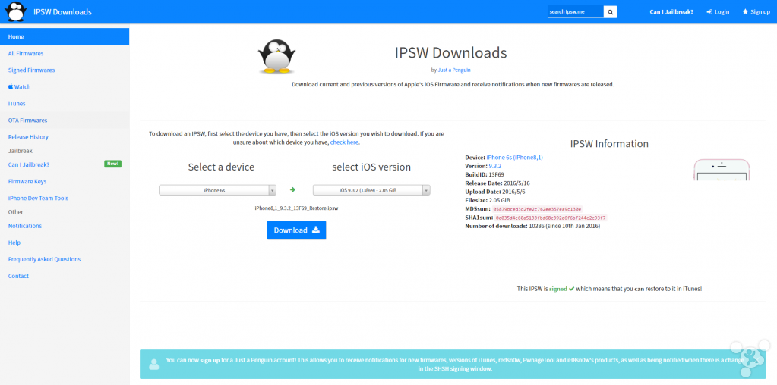The image size is (777, 385).
Task: Click the 'Select a device' heading
Action: coord(221,167)
